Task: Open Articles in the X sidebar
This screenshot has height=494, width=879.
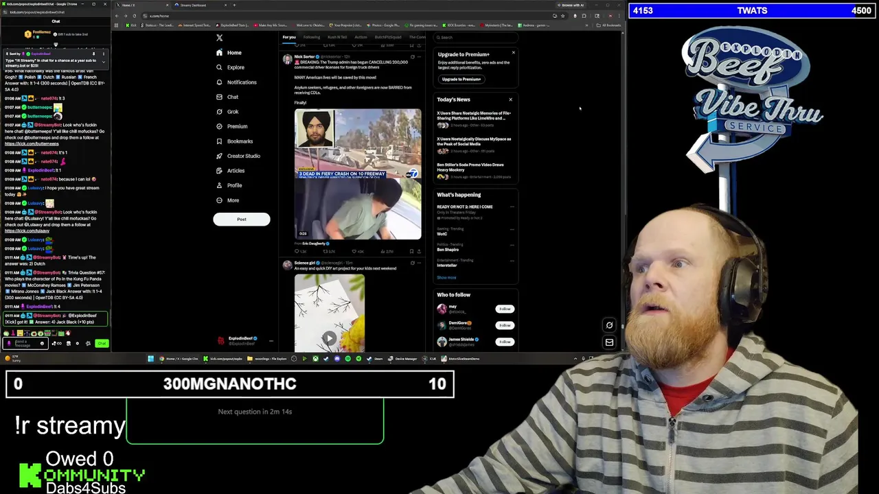Action: pos(230,171)
